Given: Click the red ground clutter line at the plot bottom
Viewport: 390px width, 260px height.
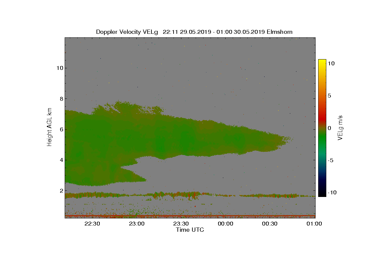Looking at the screenshot, I should tap(190, 215).
